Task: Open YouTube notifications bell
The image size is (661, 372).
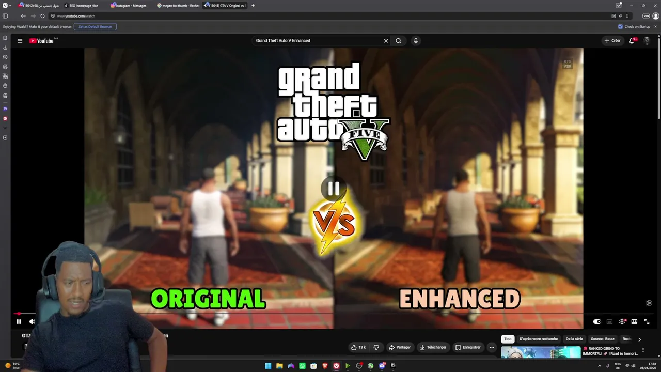Action: click(x=632, y=41)
